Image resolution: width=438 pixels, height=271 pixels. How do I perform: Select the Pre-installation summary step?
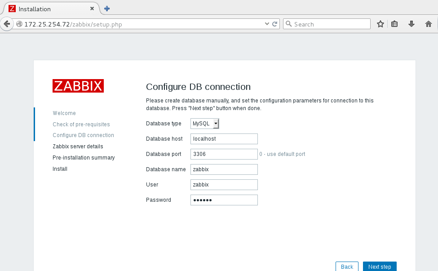[84, 158]
